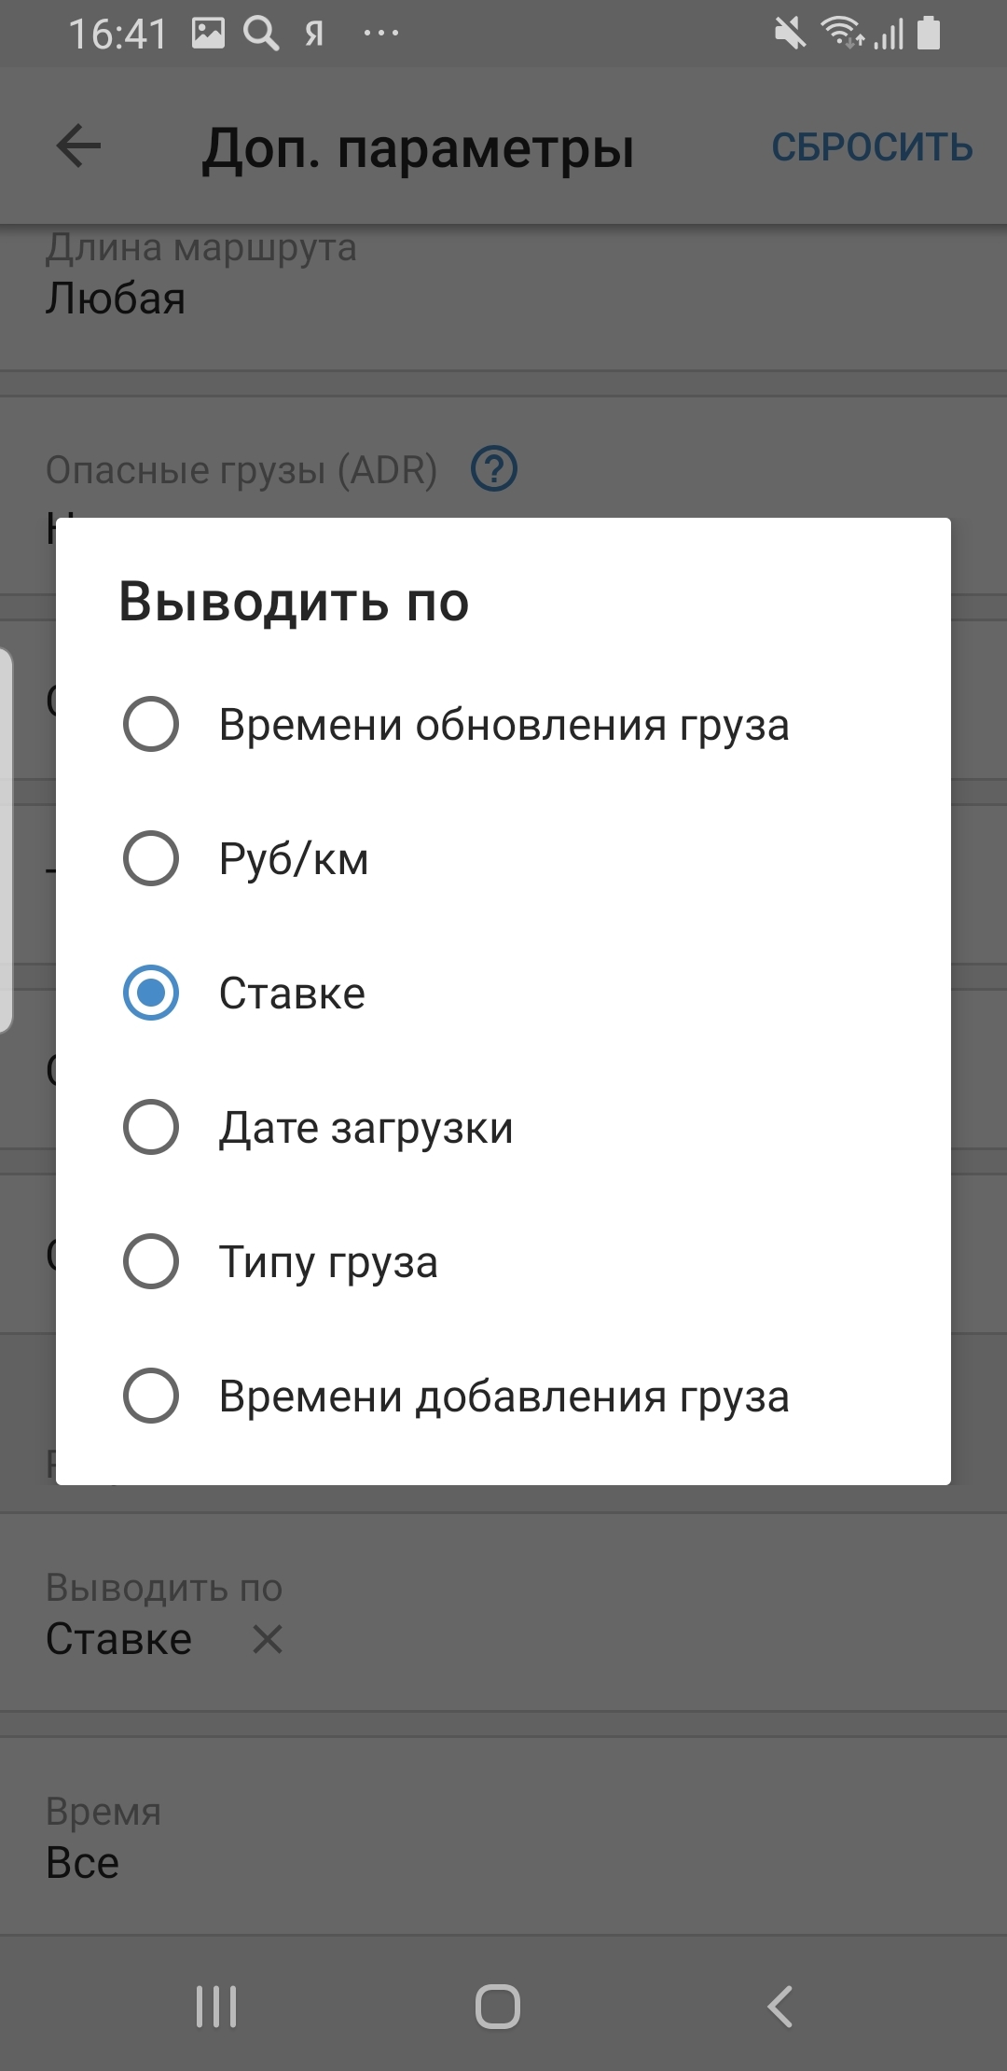The width and height of the screenshot is (1007, 2071).
Task: Open the ADR help question-mark icon
Action: [494, 469]
